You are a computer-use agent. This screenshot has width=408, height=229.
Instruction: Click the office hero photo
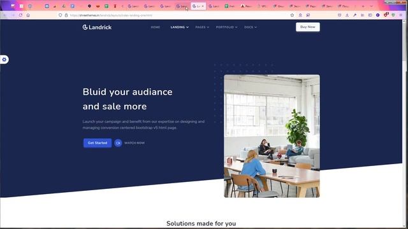pyautogui.click(x=272, y=136)
